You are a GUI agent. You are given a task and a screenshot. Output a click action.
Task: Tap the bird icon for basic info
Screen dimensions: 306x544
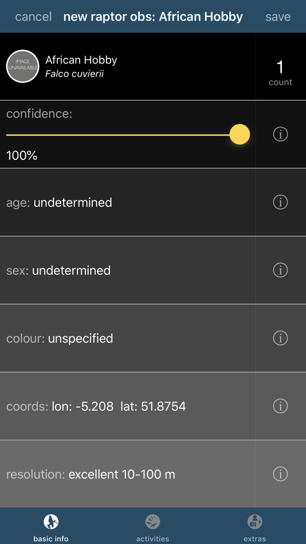pos(51,522)
